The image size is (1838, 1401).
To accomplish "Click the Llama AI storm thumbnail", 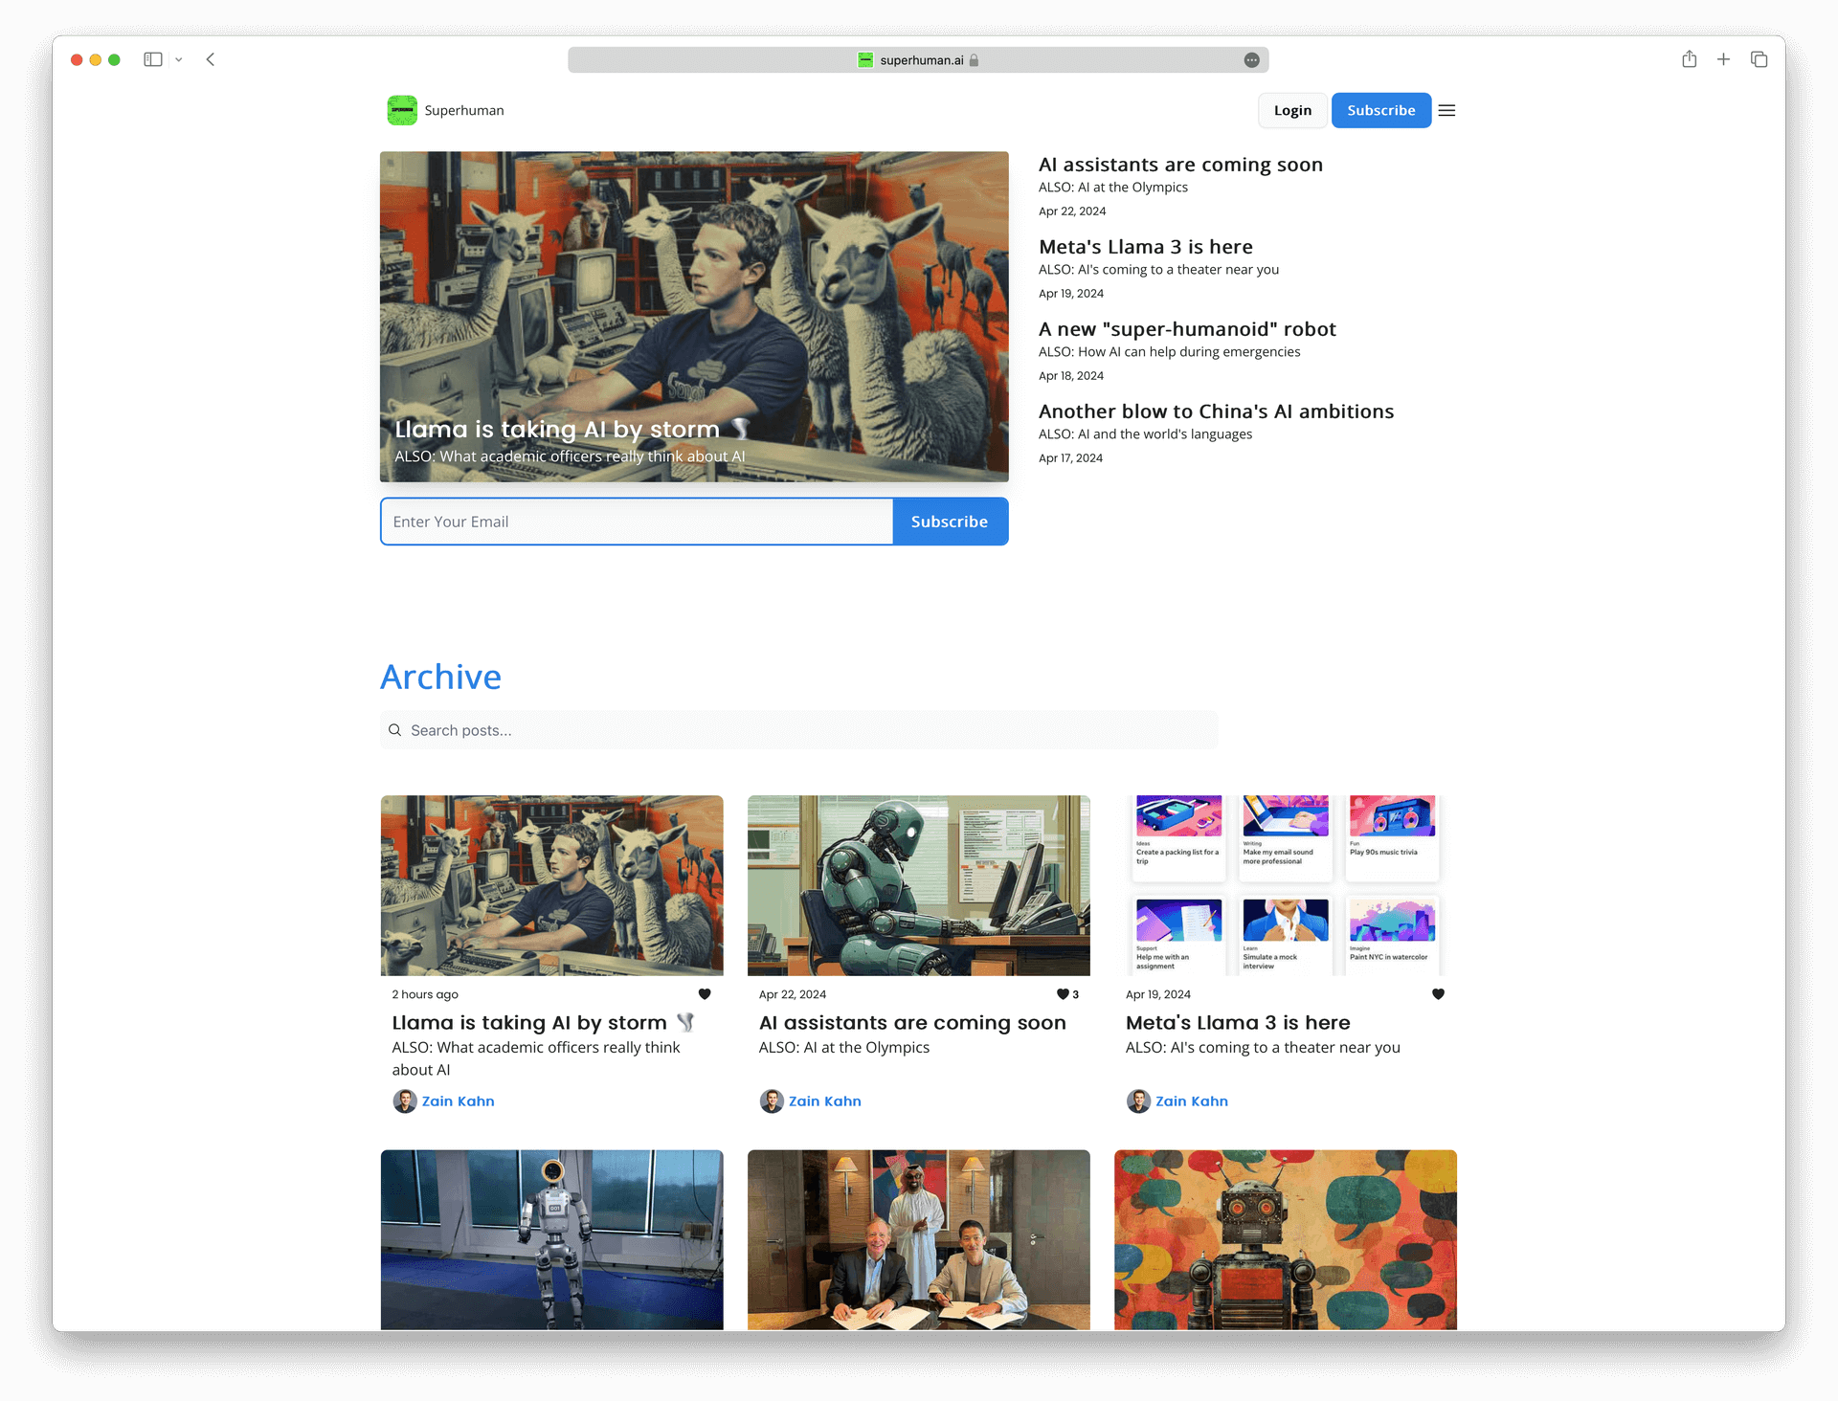I will click(551, 884).
